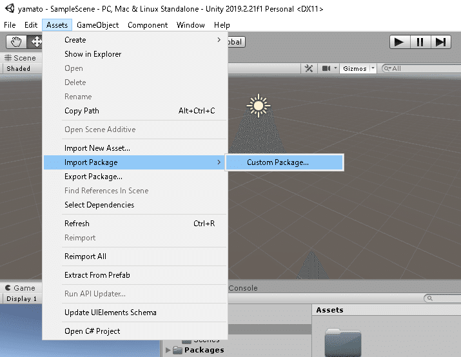The height and width of the screenshot is (357, 461).
Task: Open the Gizmos dropdown arrow
Action: coord(373,68)
